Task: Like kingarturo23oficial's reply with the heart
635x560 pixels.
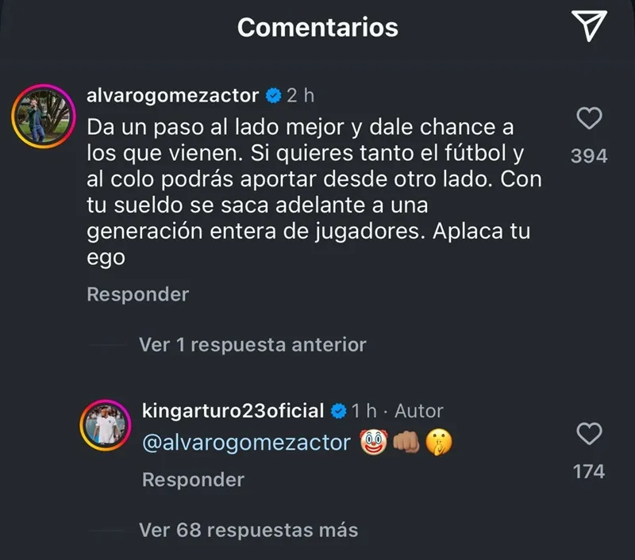Action: coord(588,435)
